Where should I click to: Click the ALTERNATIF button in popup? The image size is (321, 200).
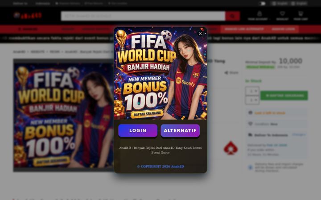180,130
